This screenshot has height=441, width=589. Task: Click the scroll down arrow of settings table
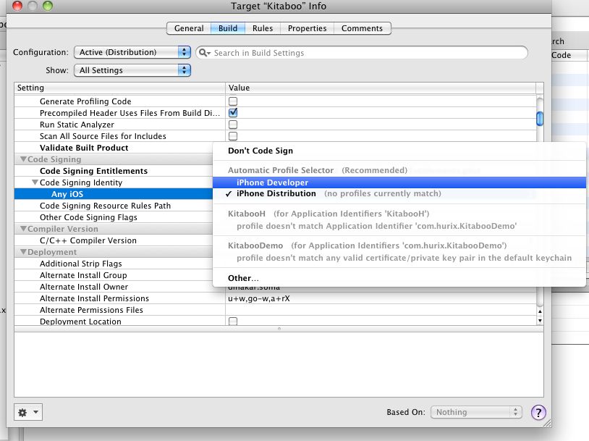tap(540, 321)
